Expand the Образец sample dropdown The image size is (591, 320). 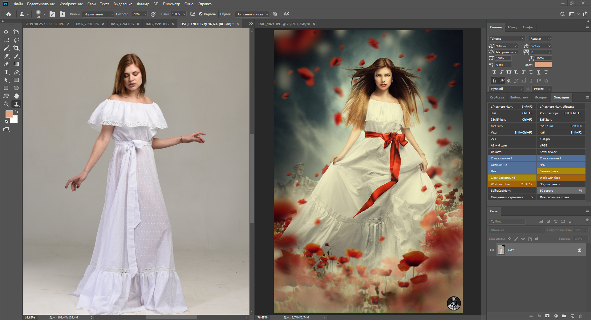click(x=252, y=14)
